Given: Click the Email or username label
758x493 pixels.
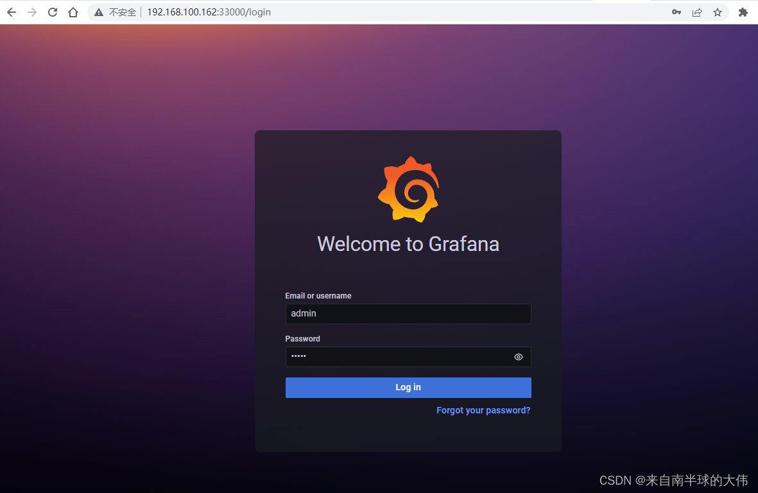Looking at the screenshot, I should [318, 296].
